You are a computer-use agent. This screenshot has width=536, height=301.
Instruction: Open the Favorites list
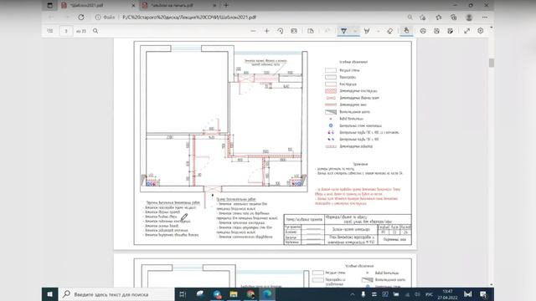[439, 17]
